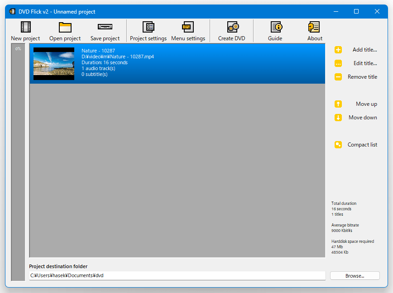Screen dimensions: 393x293
Task: Click the 9000 Kbit¥s bitrate value
Action: pos(342,231)
